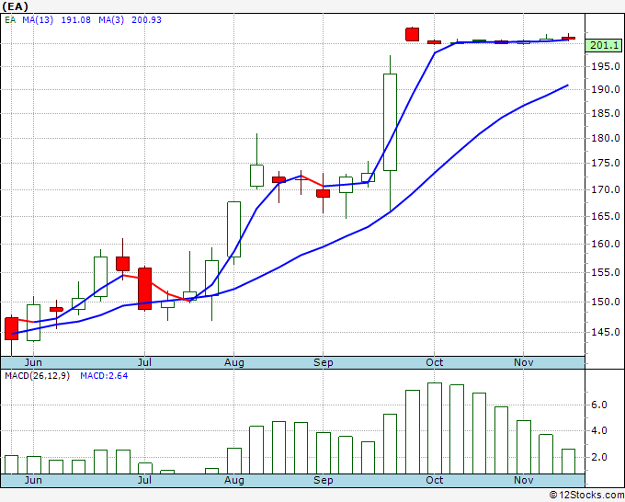Click the MA(13) legend label
Screen dimensions: 625x502
38,20
